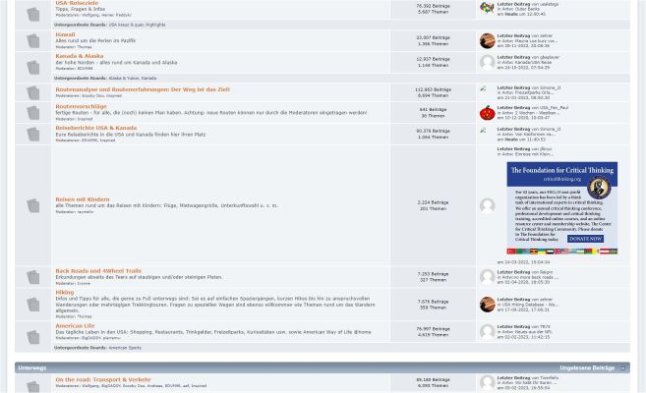Image resolution: width=646 pixels, height=393 pixels.
Task: Click the poster avatar in the Hiking row
Action: (x=487, y=305)
